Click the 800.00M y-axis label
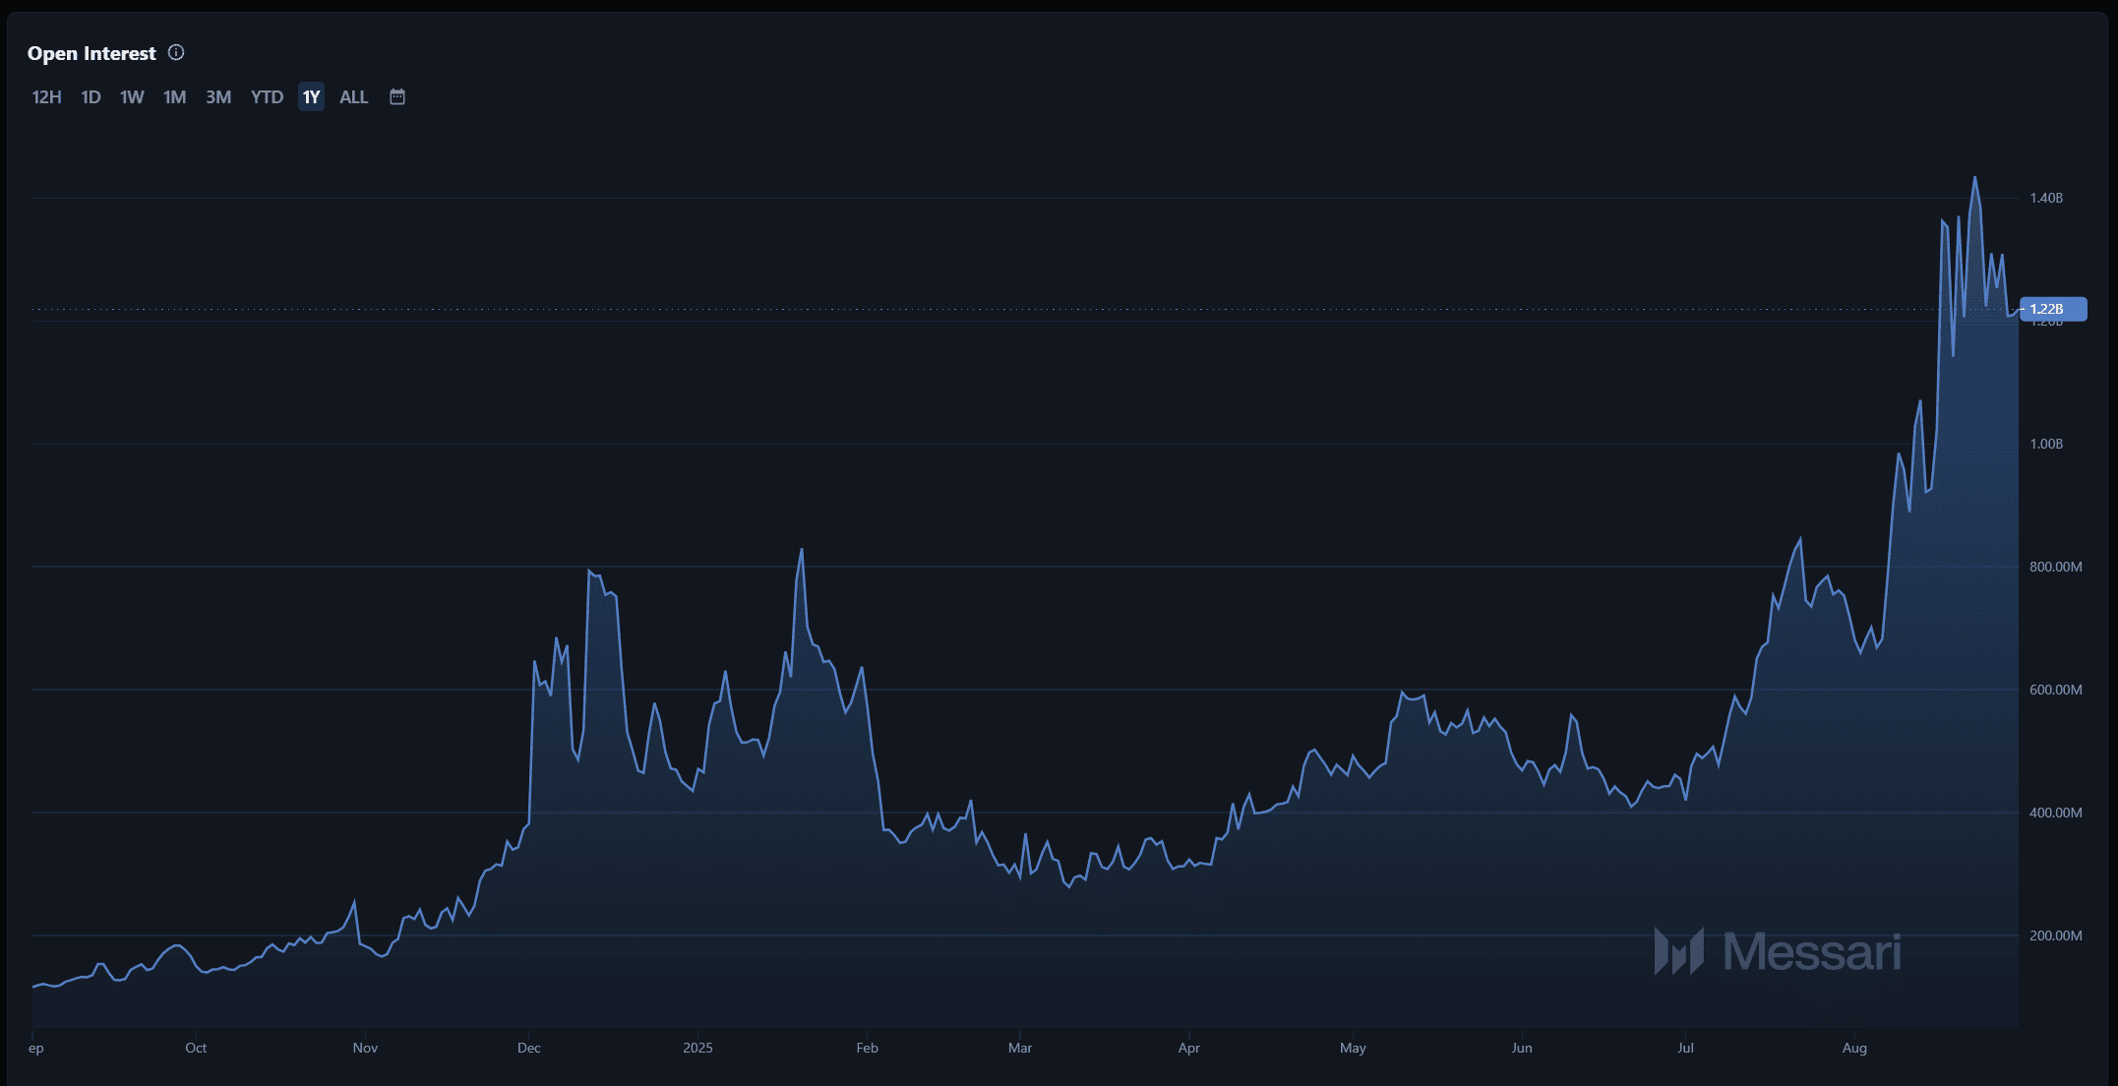The height and width of the screenshot is (1086, 2118). pos(2055,567)
